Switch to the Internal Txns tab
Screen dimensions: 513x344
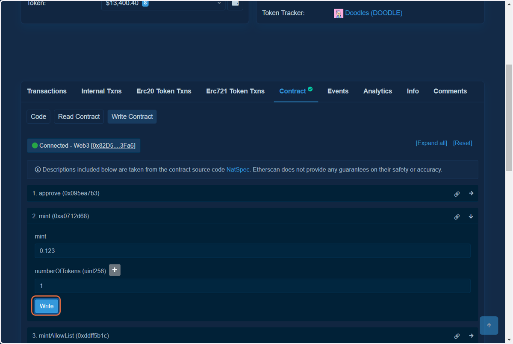coord(101,91)
